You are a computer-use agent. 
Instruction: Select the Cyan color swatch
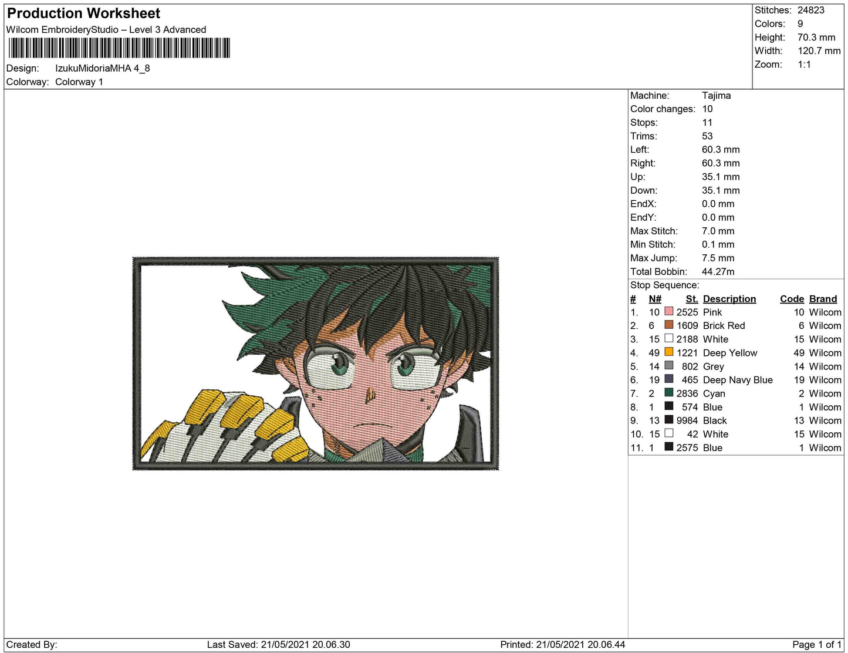coord(669,392)
